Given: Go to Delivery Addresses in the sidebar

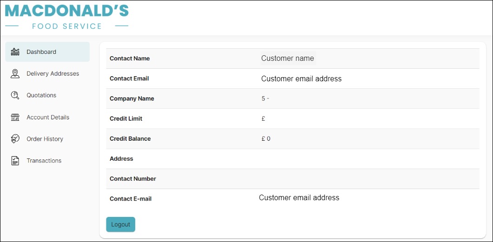Looking at the screenshot, I should pos(53,74).
